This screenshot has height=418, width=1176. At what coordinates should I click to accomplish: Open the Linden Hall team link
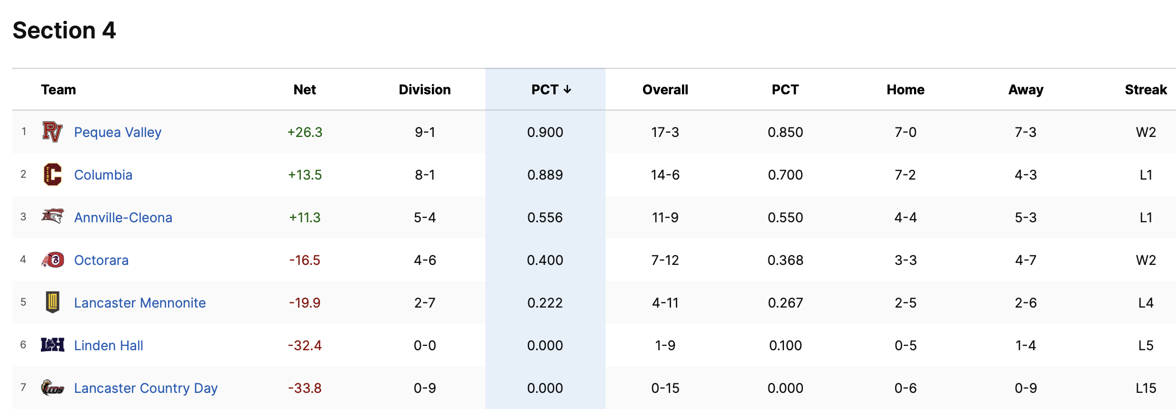click(x=108, y=345)
